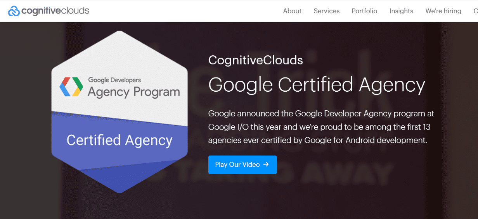Viewport: 478px width, 219px height.
Task: Open the Portfolio navigation link
Action: pyautogui.click(x=364, y=11)
